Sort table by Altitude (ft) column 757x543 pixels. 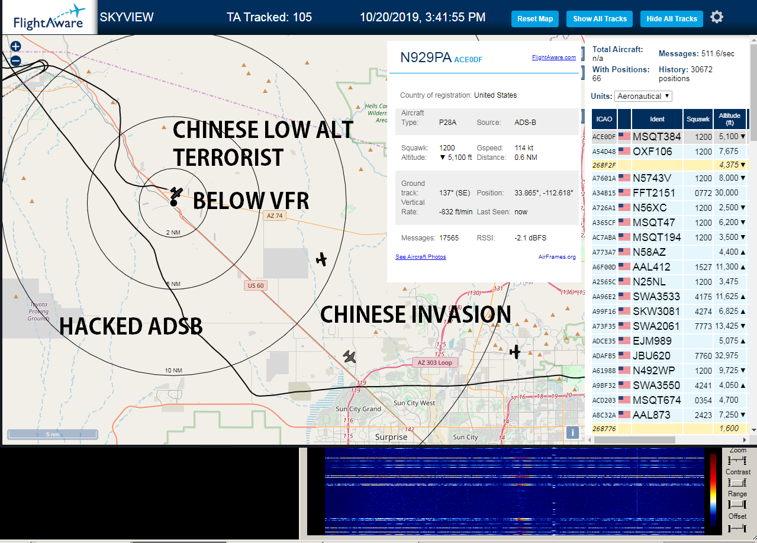coord(730,119)
